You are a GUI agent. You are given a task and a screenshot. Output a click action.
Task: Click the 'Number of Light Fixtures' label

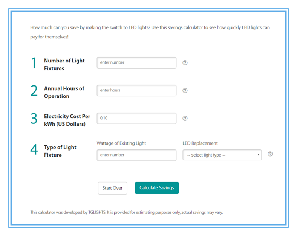pos(64,64)
